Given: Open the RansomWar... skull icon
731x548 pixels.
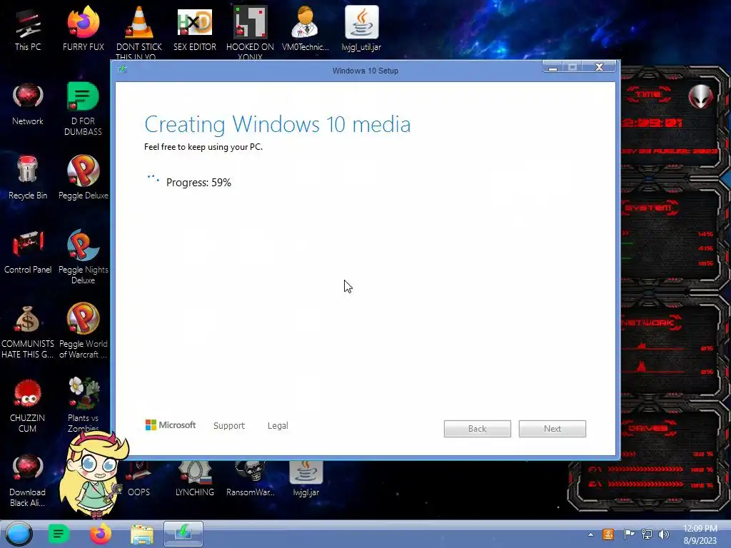Looking at the screenshot, I should [x=251, y=477].
